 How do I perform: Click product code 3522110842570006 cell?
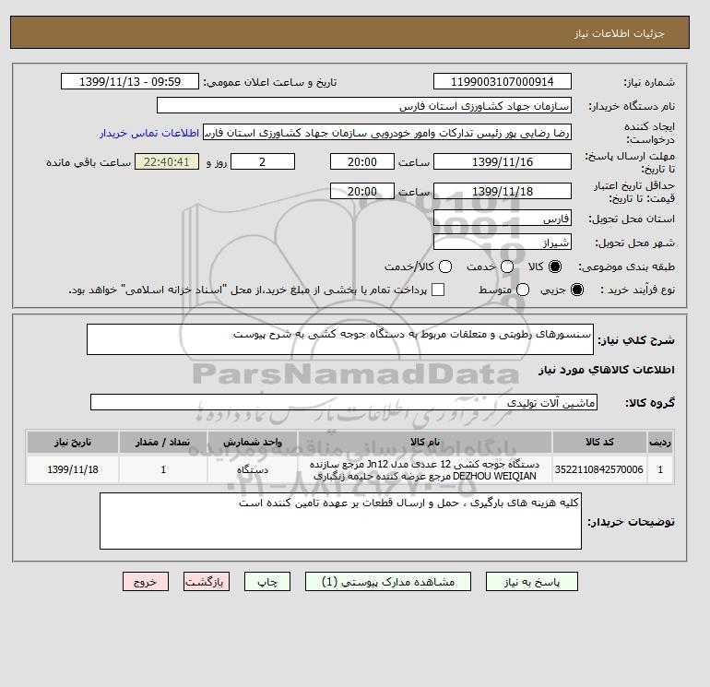pyautogui.click(x=599, y=469)
